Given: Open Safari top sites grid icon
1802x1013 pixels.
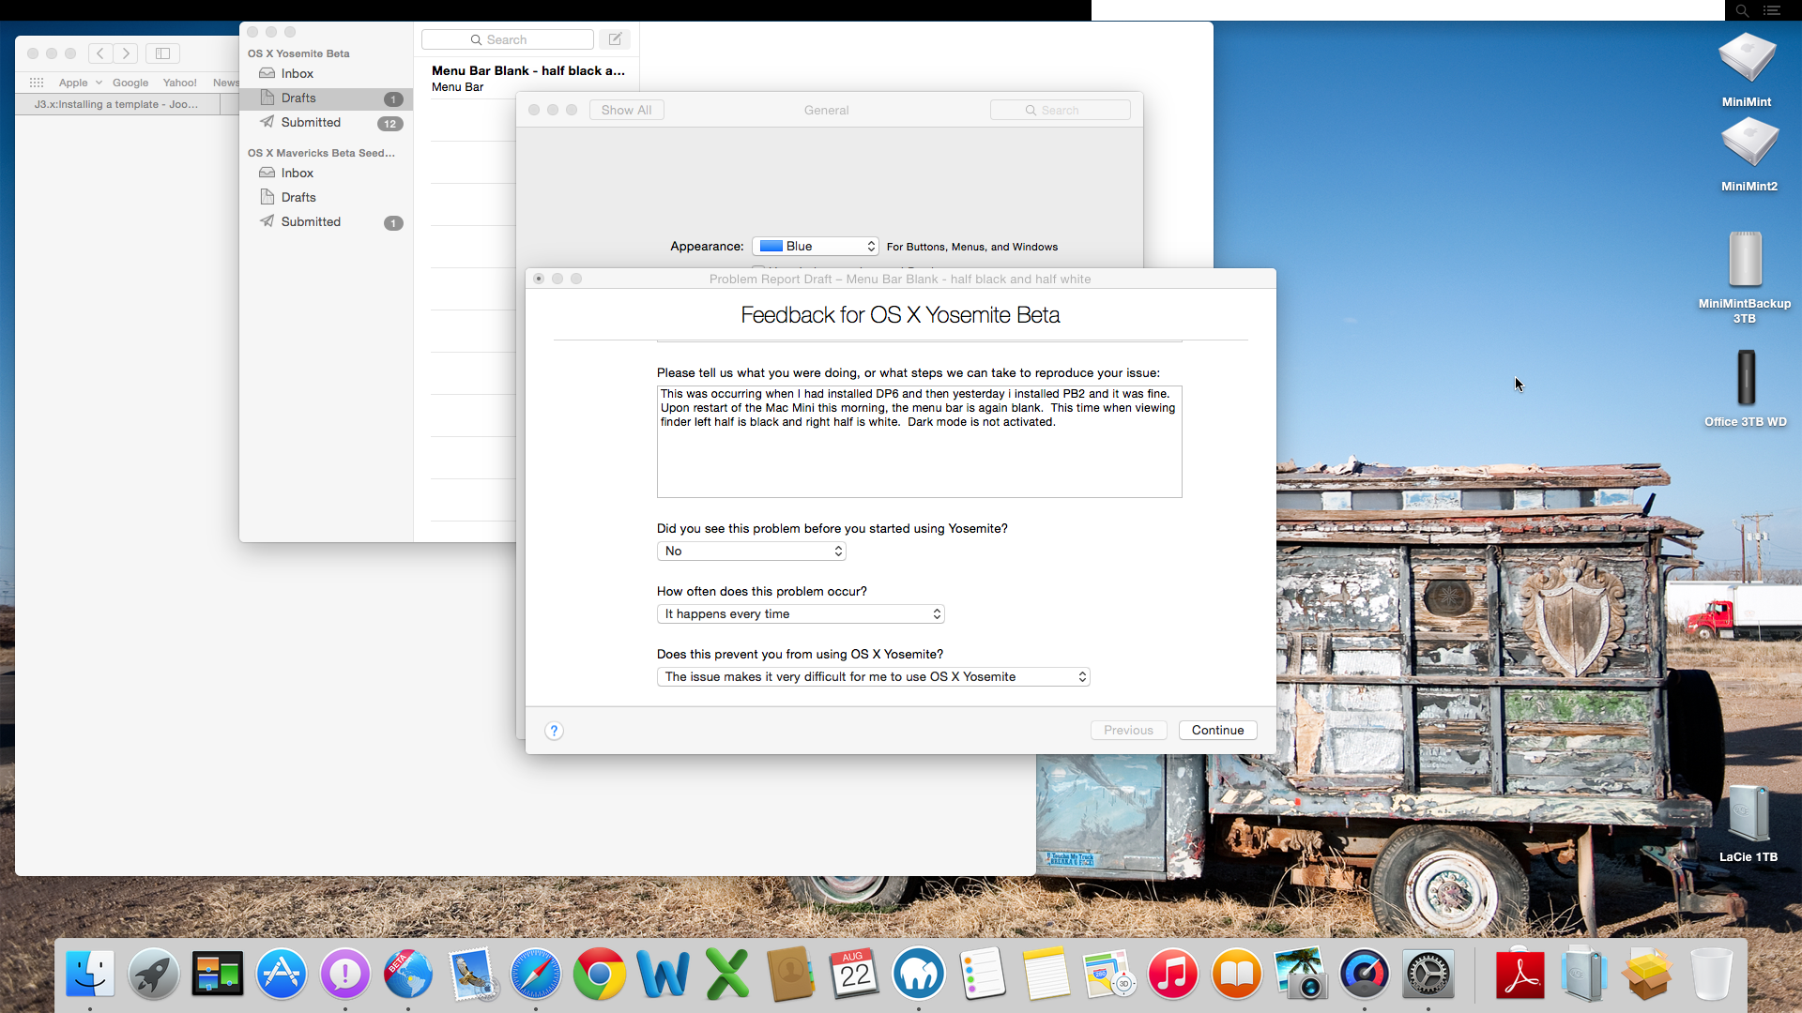Looking at the screenshot, I should pyautogui.click(x=37, y=83).
